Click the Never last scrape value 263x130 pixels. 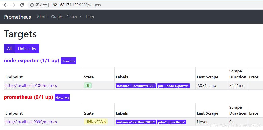point(202,122)
